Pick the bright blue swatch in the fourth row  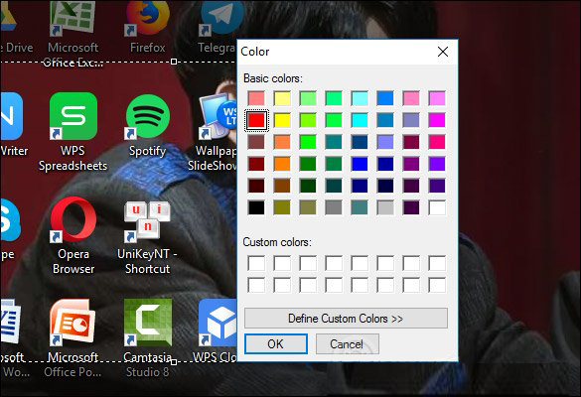360,164
